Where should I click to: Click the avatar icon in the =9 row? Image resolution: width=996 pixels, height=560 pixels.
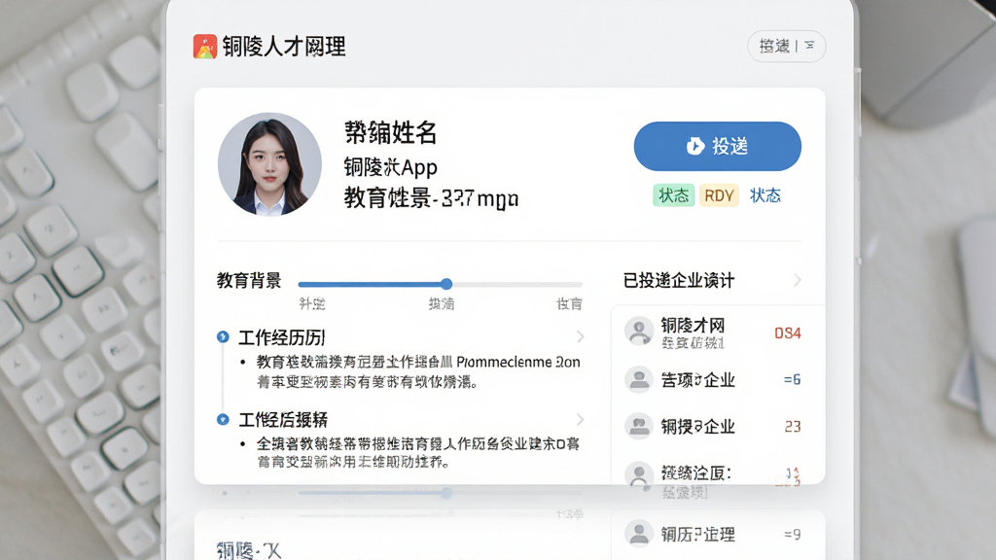(639, 534)
